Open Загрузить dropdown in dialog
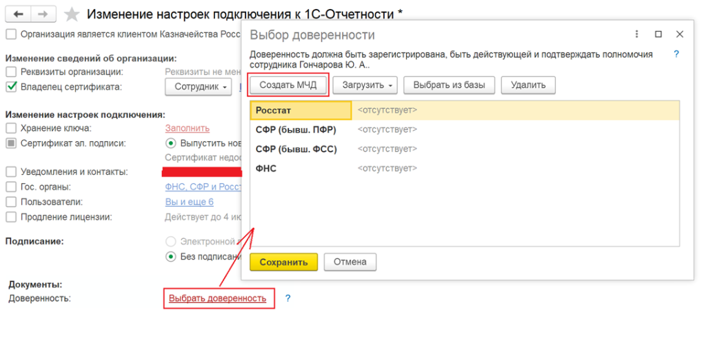Image resolution: width=706 pixels, height=347 pixels. click(365, 85)
